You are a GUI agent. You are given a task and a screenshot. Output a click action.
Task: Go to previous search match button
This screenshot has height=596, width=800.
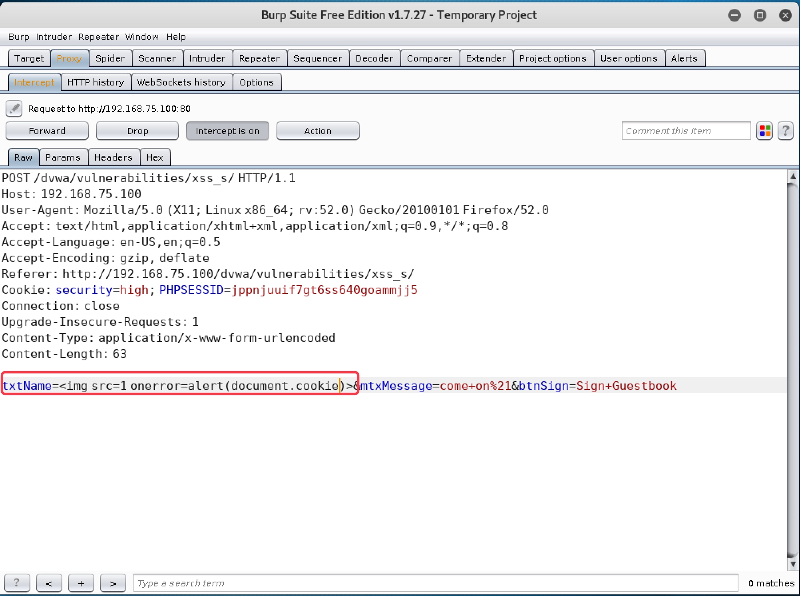point(49,583)
